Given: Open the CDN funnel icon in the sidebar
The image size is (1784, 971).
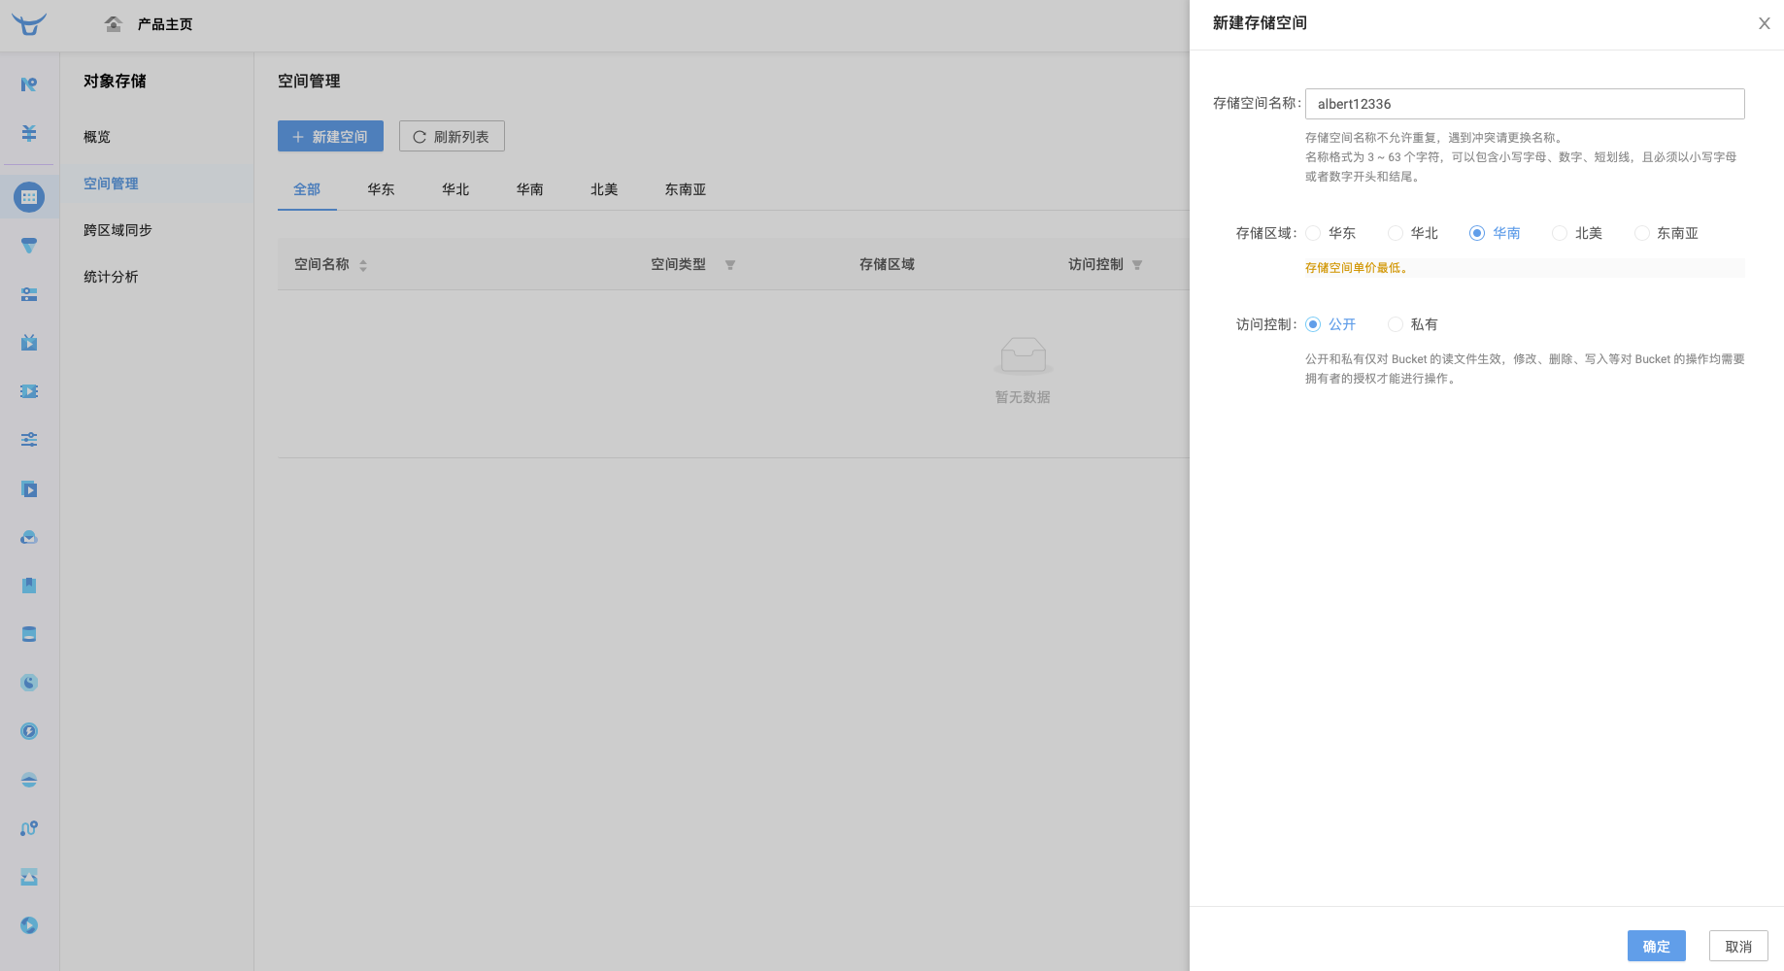Looking at the screenshot, I should [x=28, y=245].
